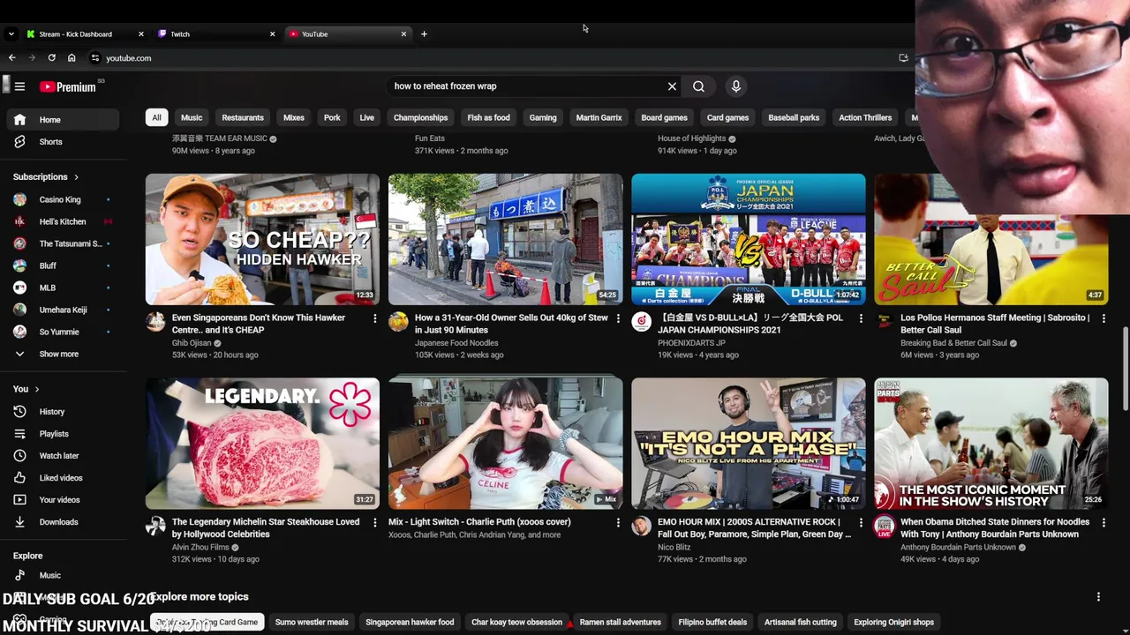
Task: Select the Fish as food filter chip
Action: (488, 117)
